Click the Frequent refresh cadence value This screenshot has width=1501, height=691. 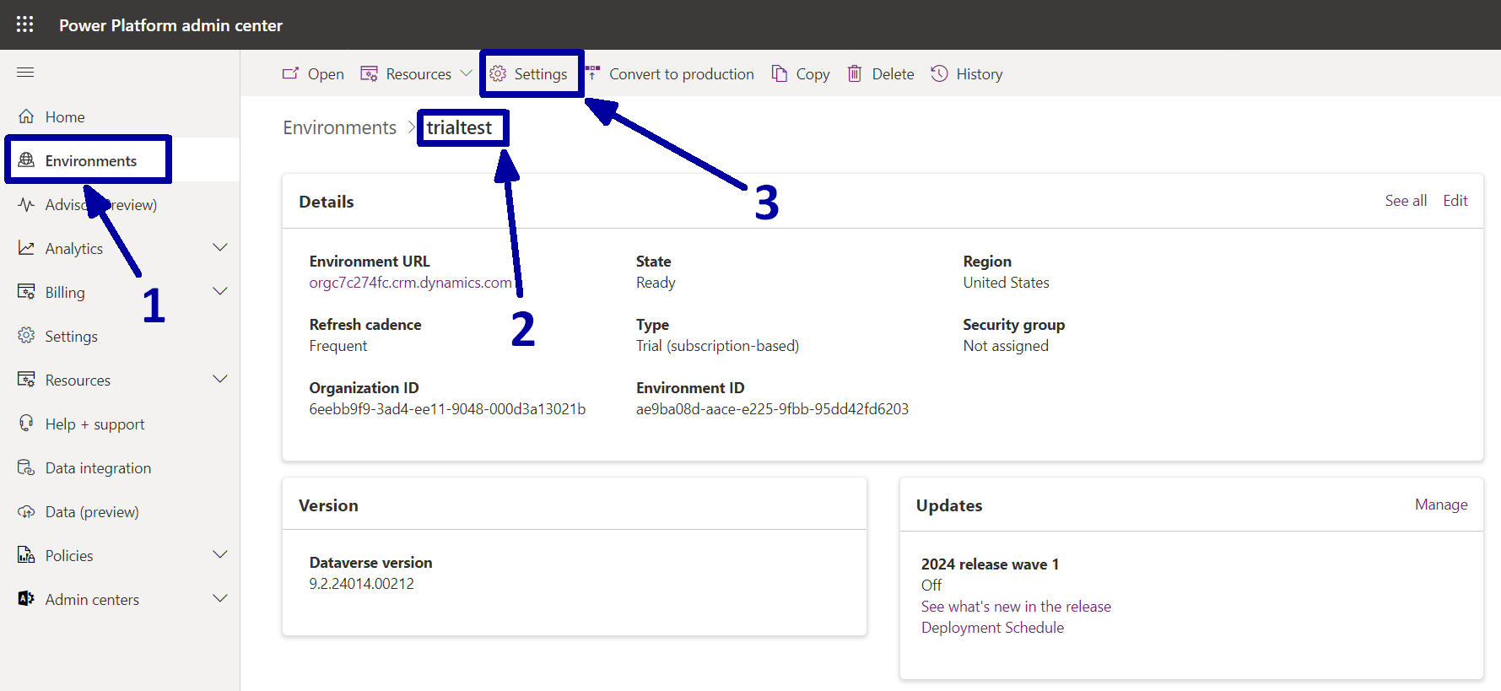point(337,346)
